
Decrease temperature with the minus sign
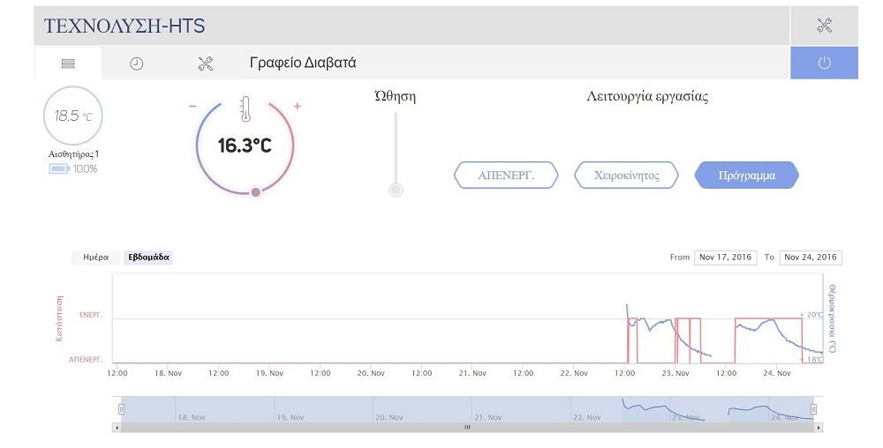coord(192,106)
